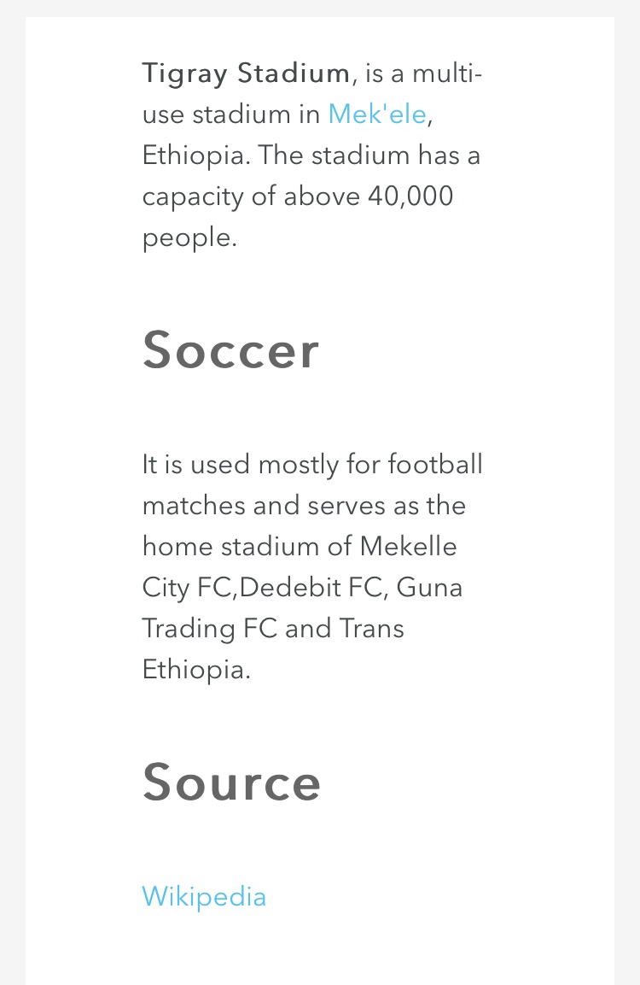Viewport: 640px width, 985px height.
Task: Click the final 'Ethiopia.' above the Source heading
Action: point(196,670)
